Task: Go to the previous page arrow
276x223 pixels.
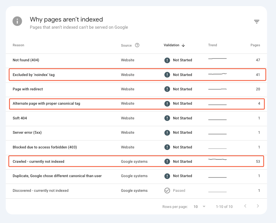Action: click(x=245, y=206)
